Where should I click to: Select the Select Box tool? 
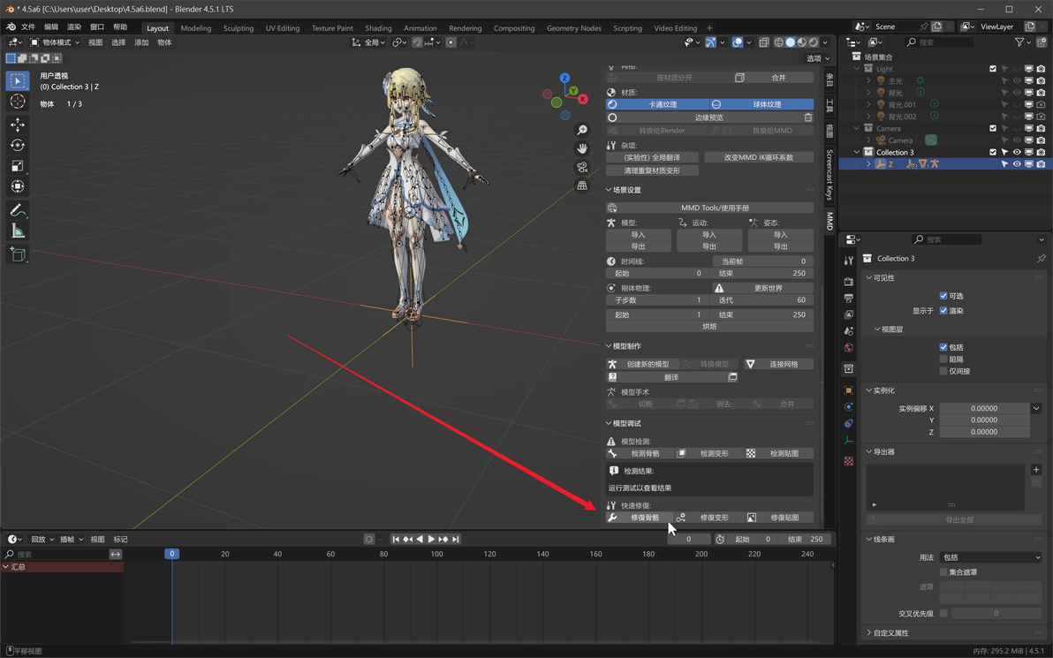click(x=18, y=81)
